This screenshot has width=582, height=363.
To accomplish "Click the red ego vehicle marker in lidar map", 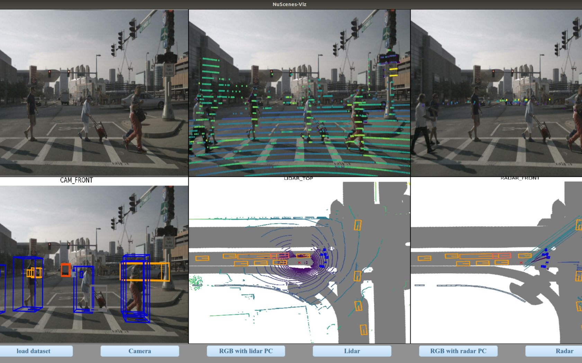I will click(300, 262).
